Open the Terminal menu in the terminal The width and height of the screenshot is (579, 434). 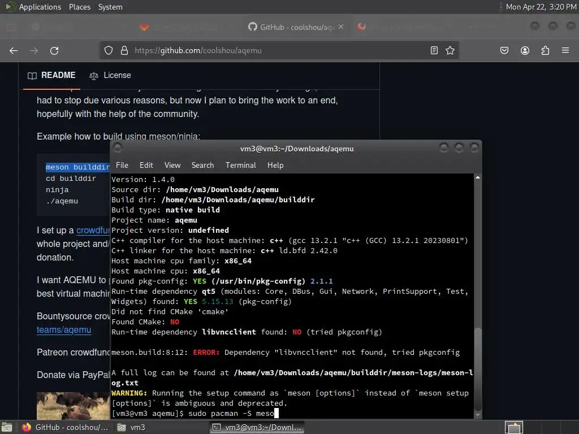[x=241, y=166]
